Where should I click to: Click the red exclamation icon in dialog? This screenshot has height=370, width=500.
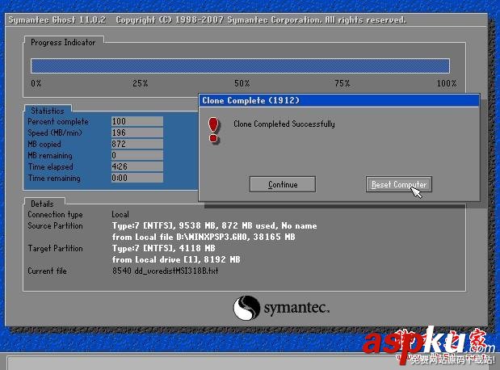pos(213,130)
